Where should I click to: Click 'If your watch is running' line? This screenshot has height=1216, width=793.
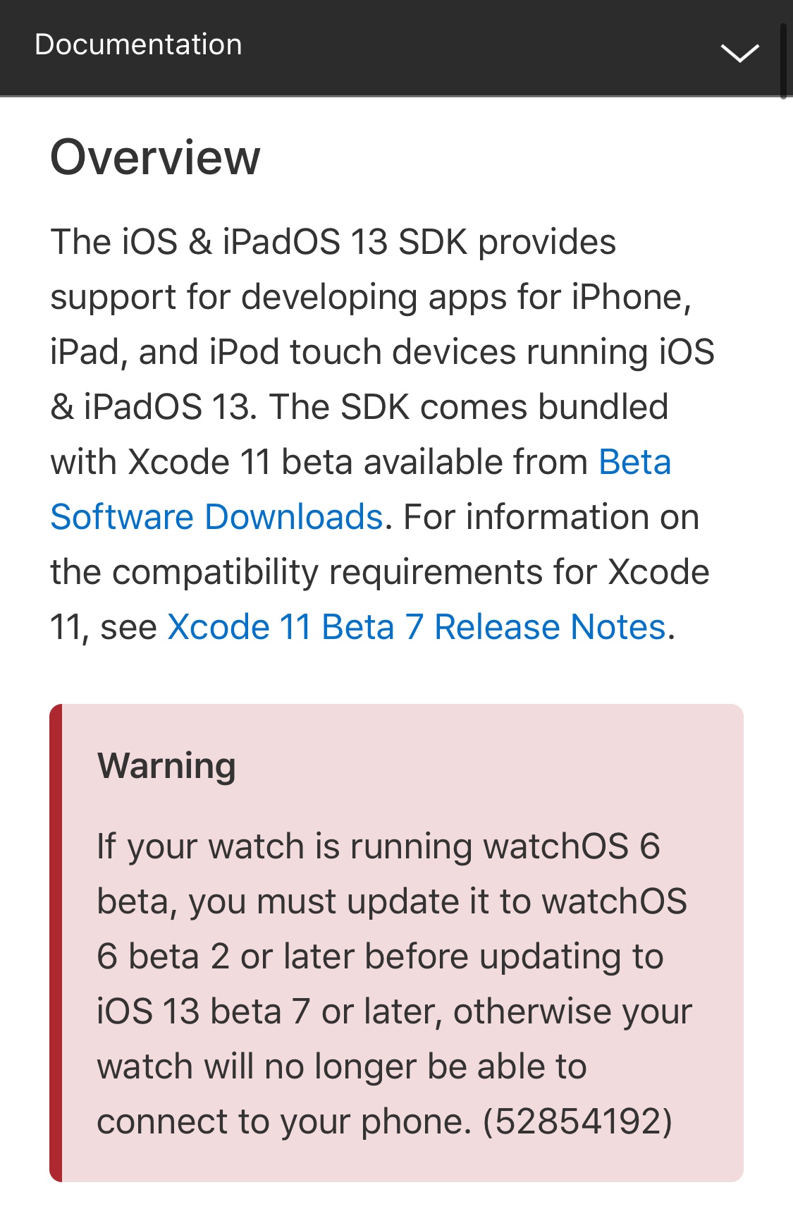click(x=378, y=846)
